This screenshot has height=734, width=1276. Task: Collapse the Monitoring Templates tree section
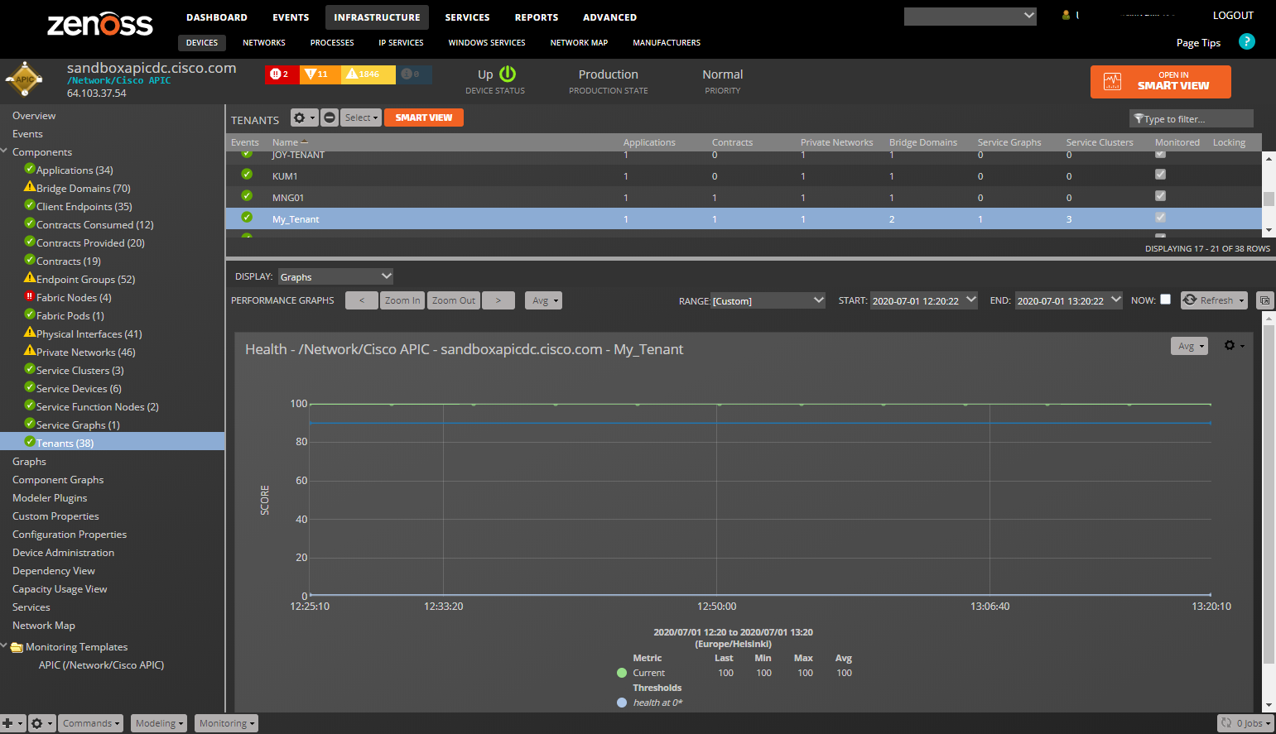click(x=5, y=646)
